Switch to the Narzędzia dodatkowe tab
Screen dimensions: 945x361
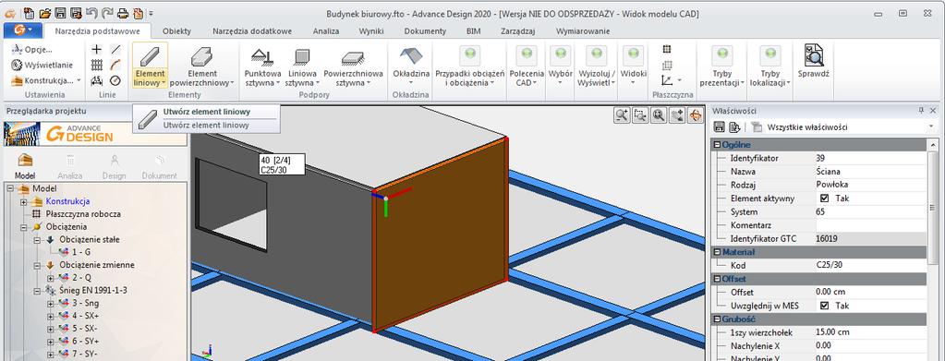[x=252, y=31]
